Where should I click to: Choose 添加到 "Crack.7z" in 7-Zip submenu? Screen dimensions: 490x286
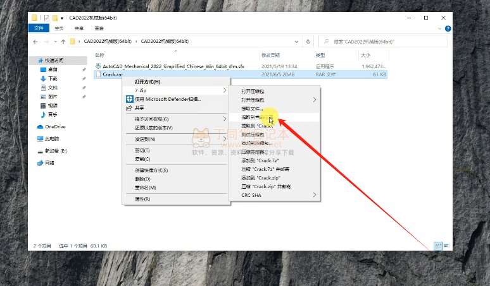[274, 160]
